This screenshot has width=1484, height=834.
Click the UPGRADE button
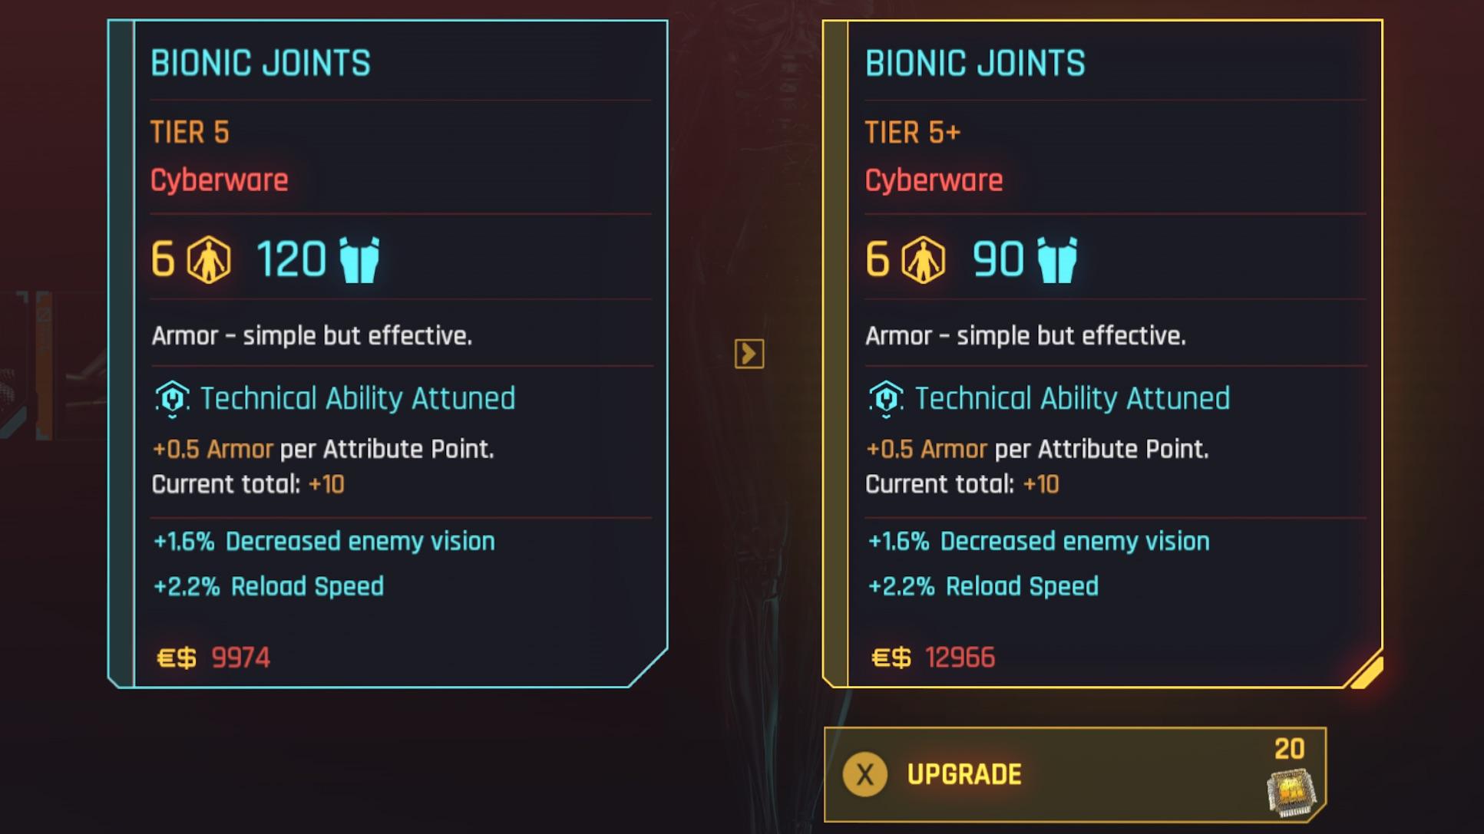pyautogui.click(x=1075, y=774)
